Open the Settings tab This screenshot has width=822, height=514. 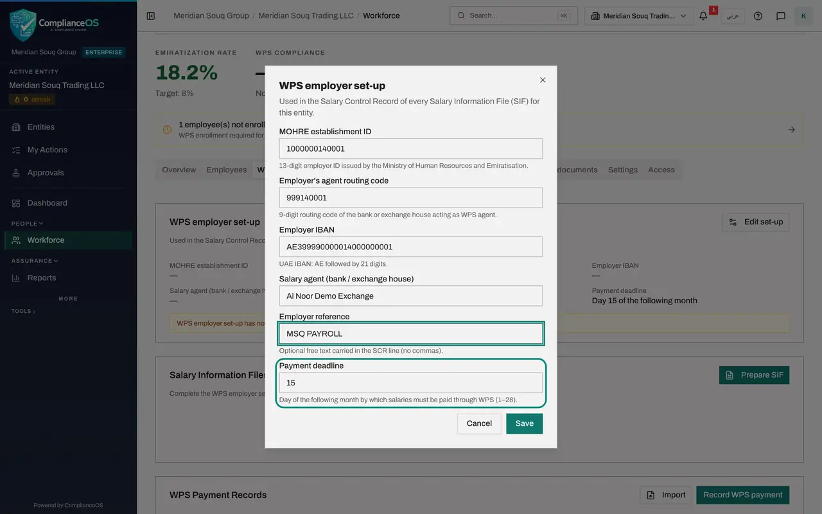623,170
